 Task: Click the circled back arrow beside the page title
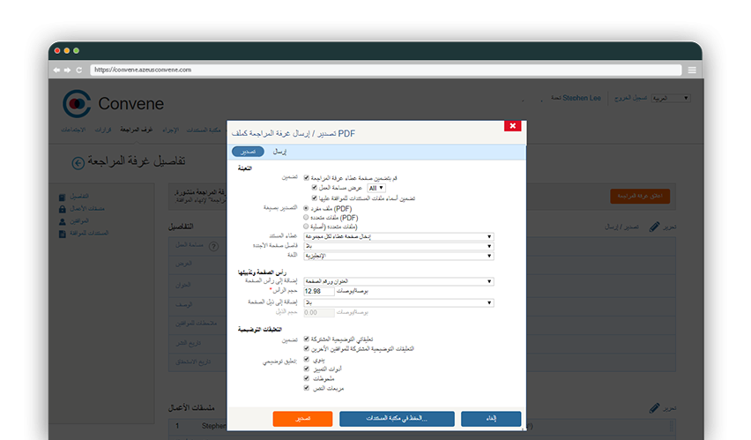(x=78, y=163)
